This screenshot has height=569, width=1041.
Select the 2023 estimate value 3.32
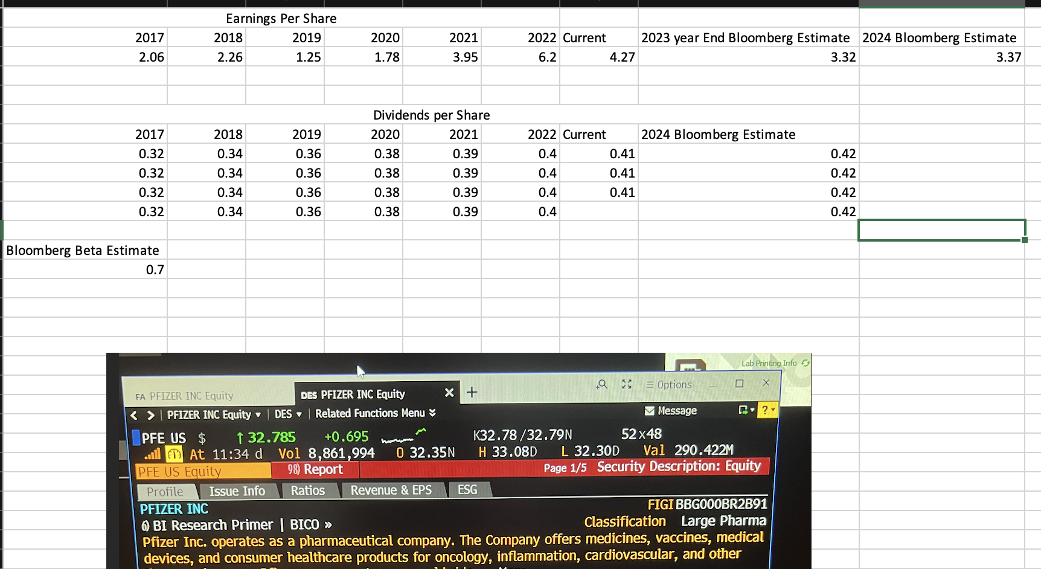click(x=749, y=57)
